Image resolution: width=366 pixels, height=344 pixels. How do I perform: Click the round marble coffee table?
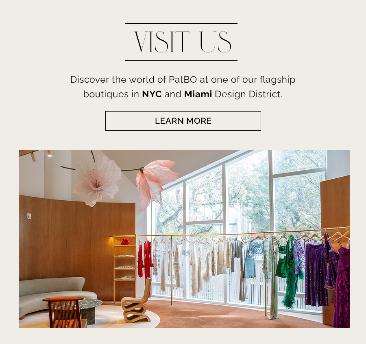89,310
